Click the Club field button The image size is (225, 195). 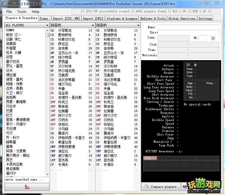click(x=188, y=44)
